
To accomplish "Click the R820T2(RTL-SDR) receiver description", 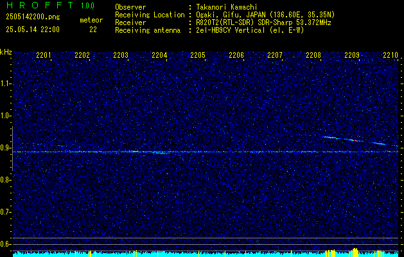I will pos(263,22).
